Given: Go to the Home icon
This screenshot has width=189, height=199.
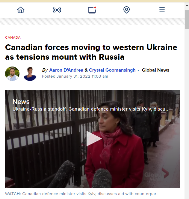Looking at the screenshot, I should [x=21, y=10].
